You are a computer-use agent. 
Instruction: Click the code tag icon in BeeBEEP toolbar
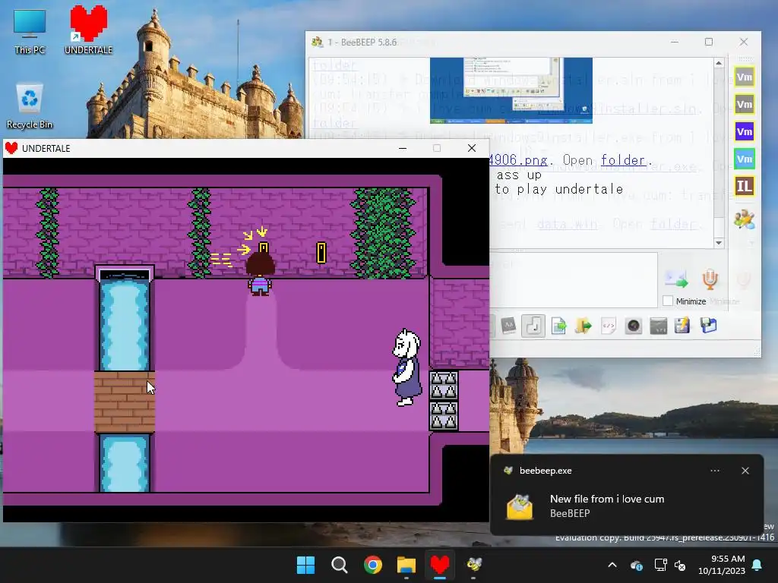609,326
